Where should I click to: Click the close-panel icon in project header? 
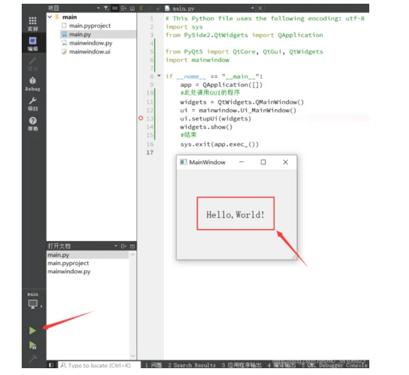132,8
